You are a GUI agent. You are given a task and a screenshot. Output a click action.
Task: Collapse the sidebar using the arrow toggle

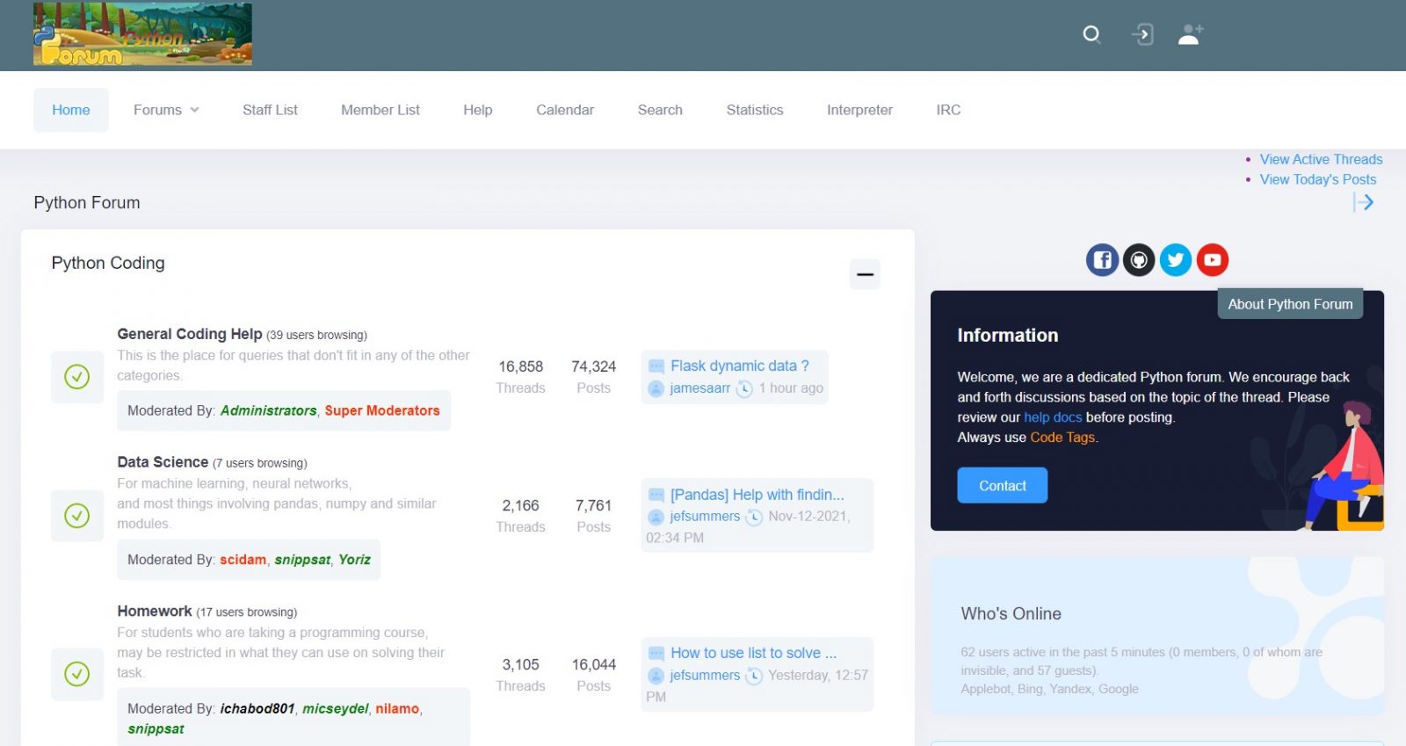[x=1363, y=203]
